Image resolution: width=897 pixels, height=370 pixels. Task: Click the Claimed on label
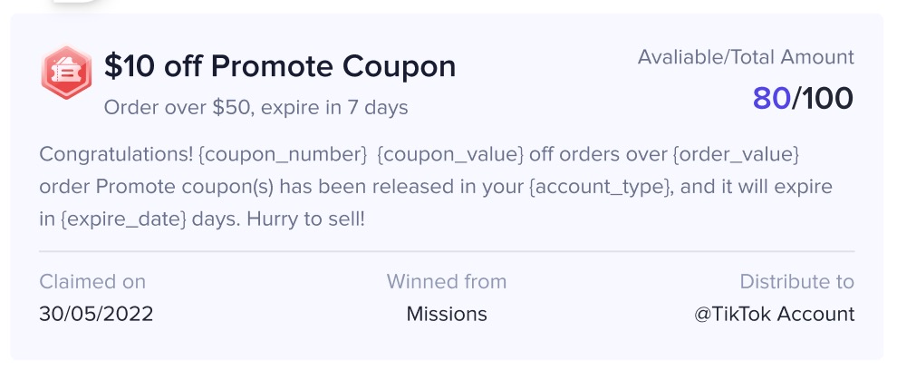[x=92, y=282]
